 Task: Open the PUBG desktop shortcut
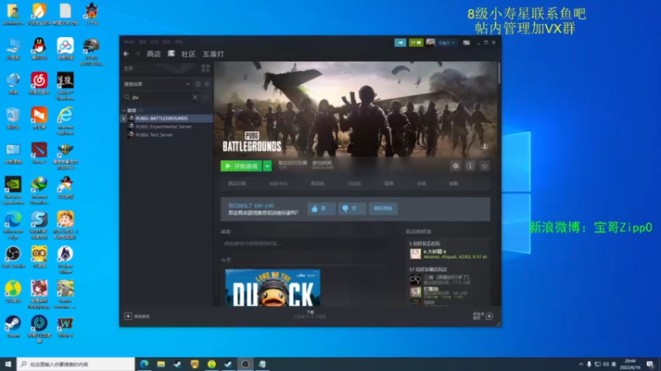[92, 52]
